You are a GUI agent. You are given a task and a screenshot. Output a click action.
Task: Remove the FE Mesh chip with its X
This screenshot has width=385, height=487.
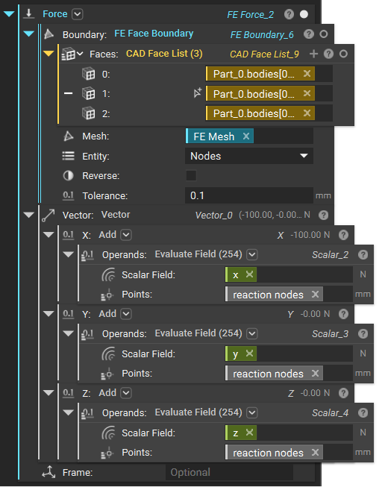(246, 136)
